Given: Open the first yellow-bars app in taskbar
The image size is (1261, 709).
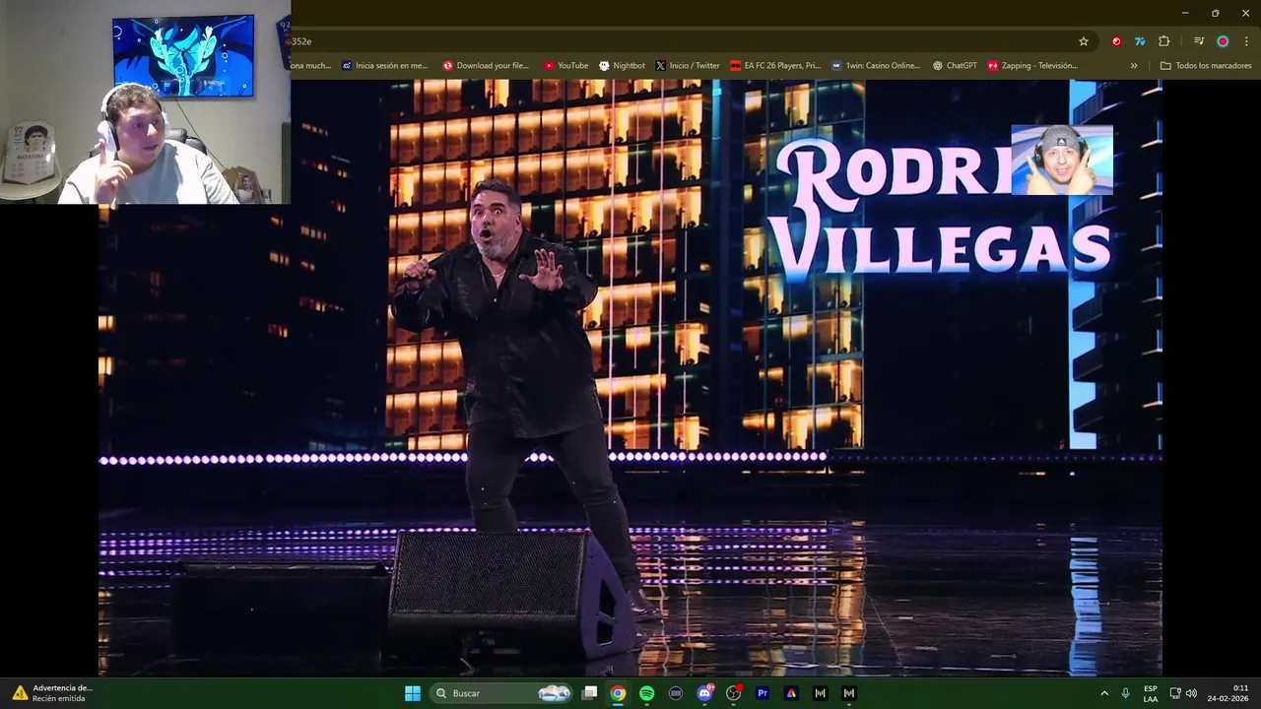Looking at the screenshot, I should (820, 693).
